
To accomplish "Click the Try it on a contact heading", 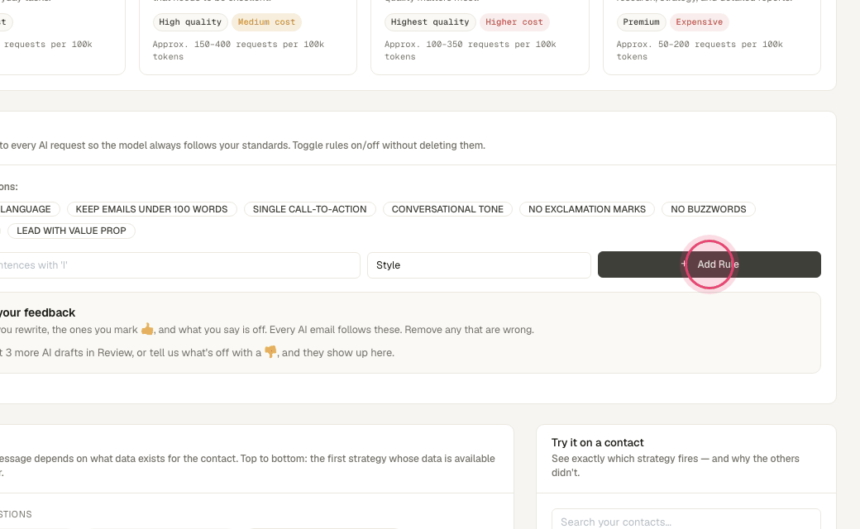I will pyautogui.click(x=597, y=442).
